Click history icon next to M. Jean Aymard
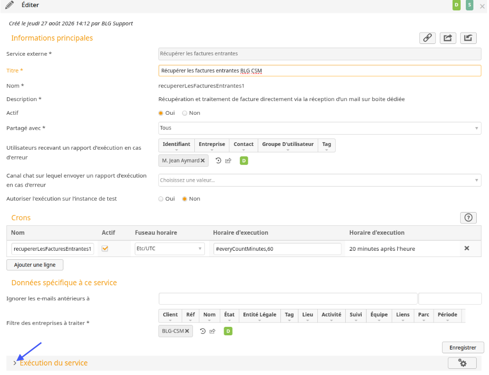The width and height of the screenshot is (489, 375). tap(218, 161)
